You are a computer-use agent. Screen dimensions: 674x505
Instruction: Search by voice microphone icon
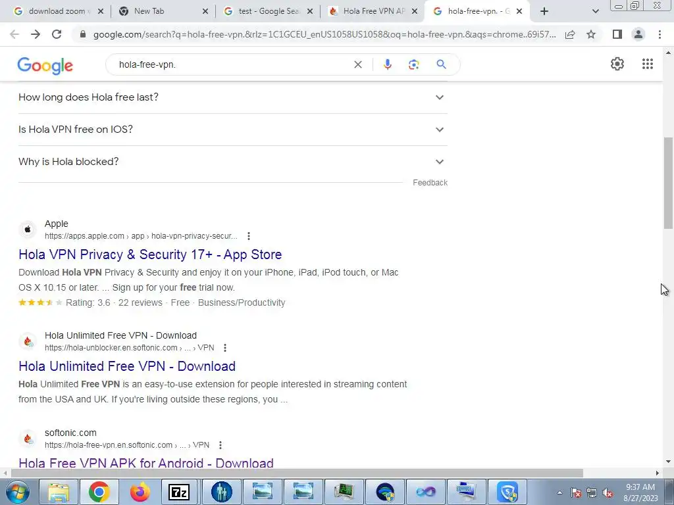click(x=387, y=64)
